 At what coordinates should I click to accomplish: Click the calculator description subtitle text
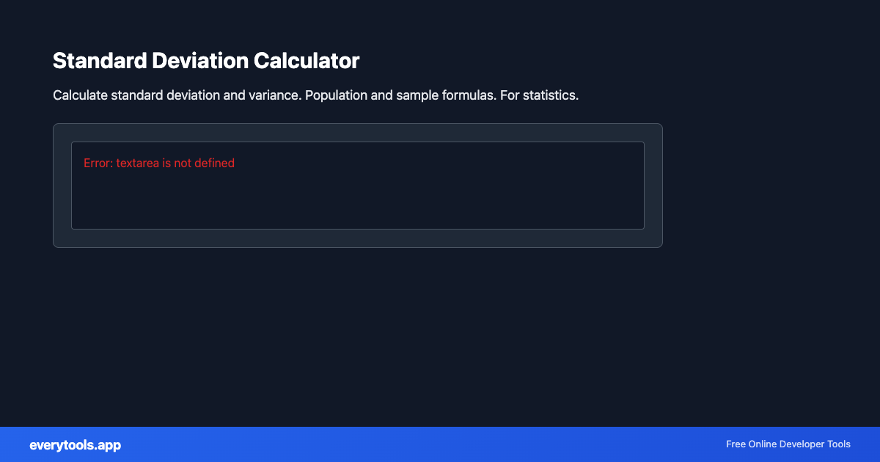315,95
